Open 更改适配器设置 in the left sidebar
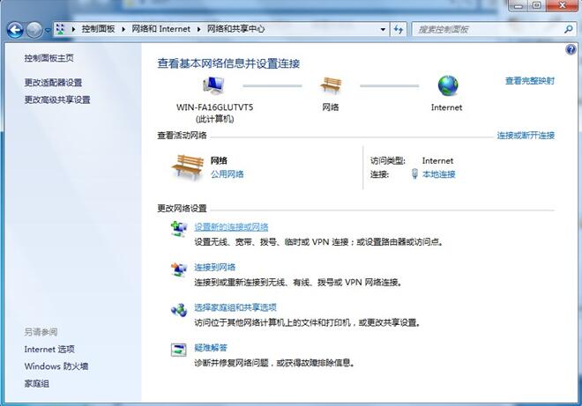 (x=53, y=83)
